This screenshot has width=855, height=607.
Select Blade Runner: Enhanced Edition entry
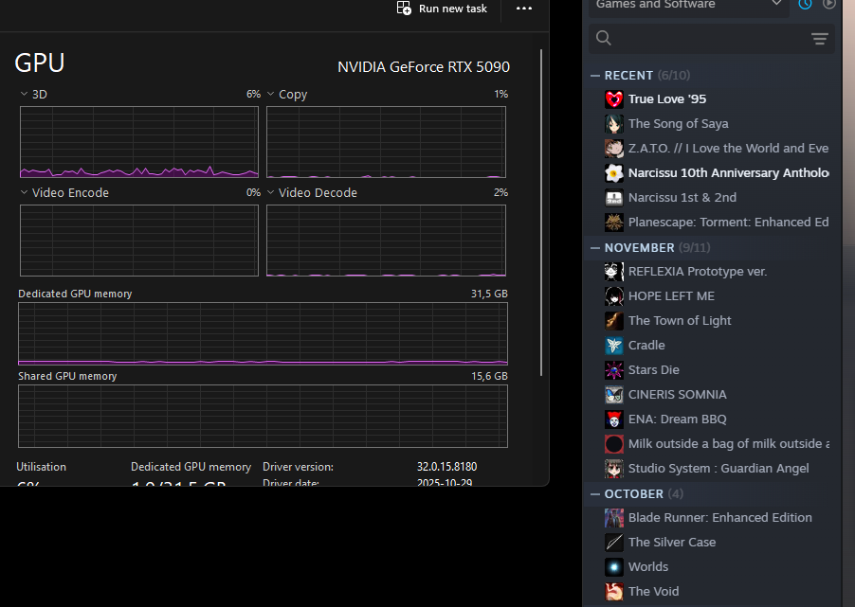(719, 518)
